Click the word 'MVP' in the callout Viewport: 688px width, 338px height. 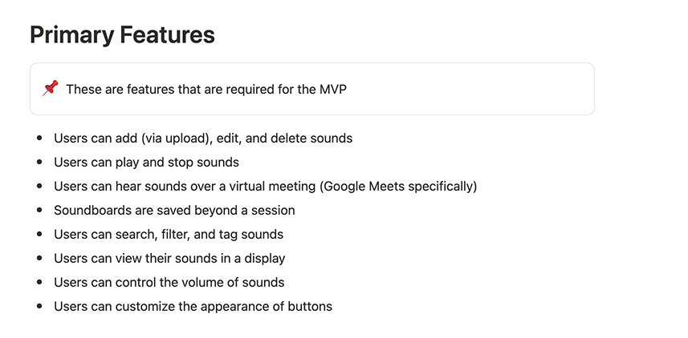(332, 89)
